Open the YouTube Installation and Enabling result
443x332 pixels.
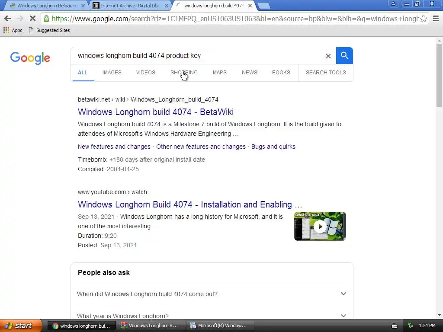coord(190,204)
